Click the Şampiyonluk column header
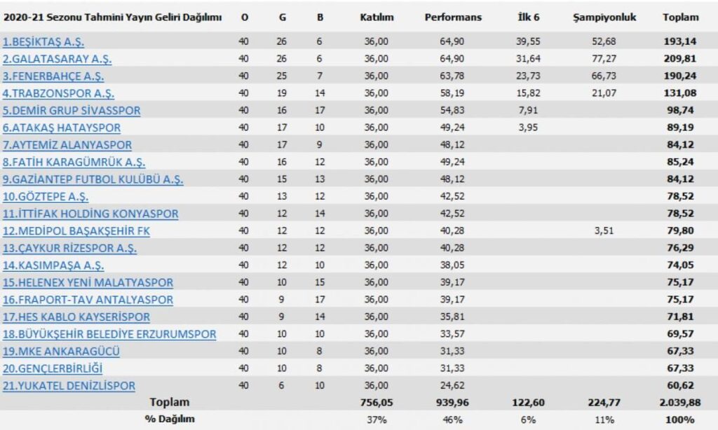718x430 pixels. coord(604,18)
